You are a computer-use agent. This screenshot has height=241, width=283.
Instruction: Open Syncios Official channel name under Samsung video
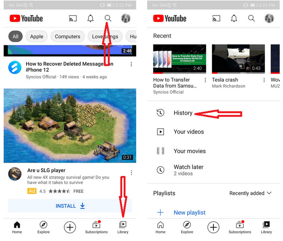[x=168, y=92]
